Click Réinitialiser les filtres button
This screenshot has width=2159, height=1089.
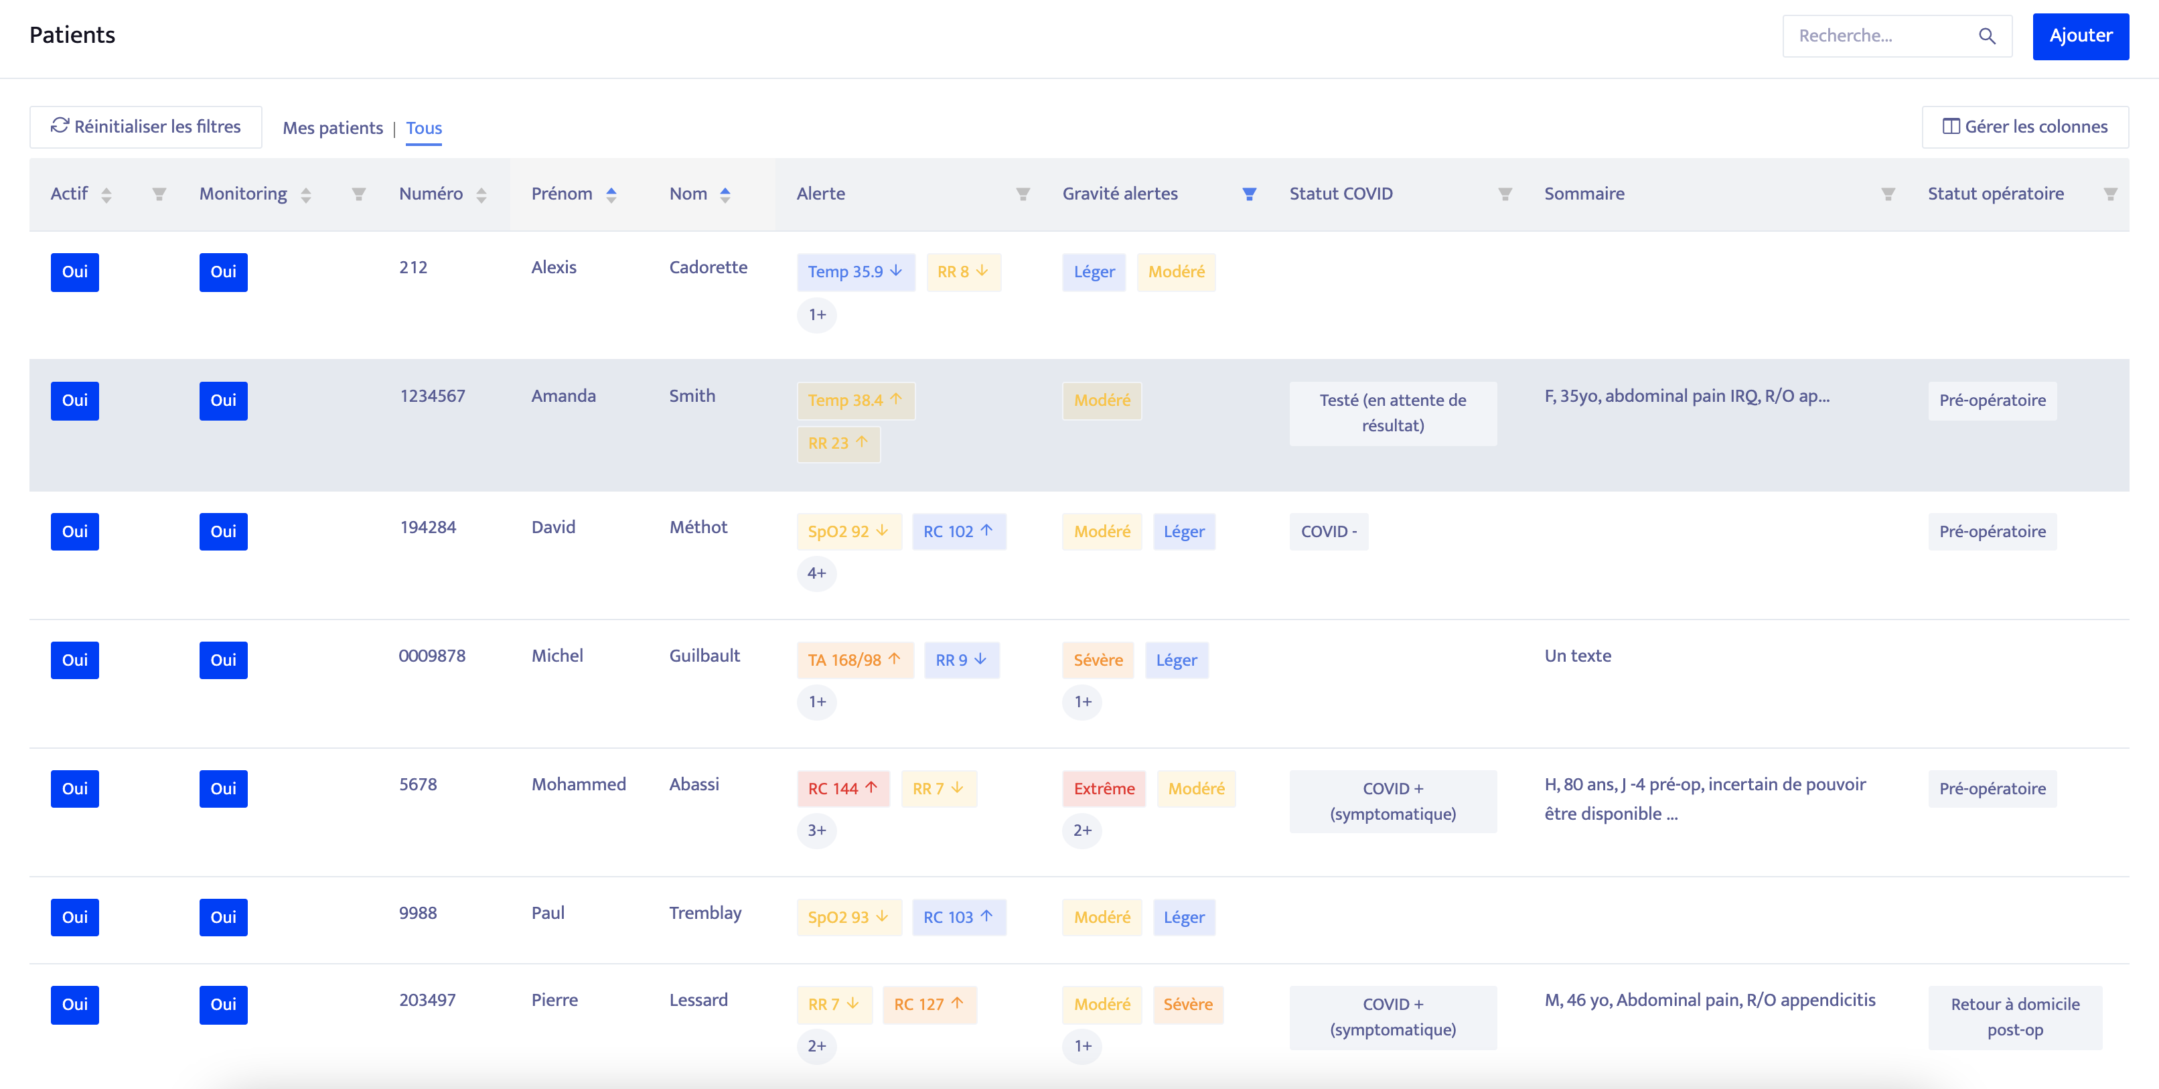tap(146, 127)
